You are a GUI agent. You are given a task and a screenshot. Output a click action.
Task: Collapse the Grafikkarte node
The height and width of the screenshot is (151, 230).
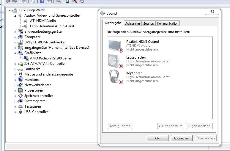15,53
